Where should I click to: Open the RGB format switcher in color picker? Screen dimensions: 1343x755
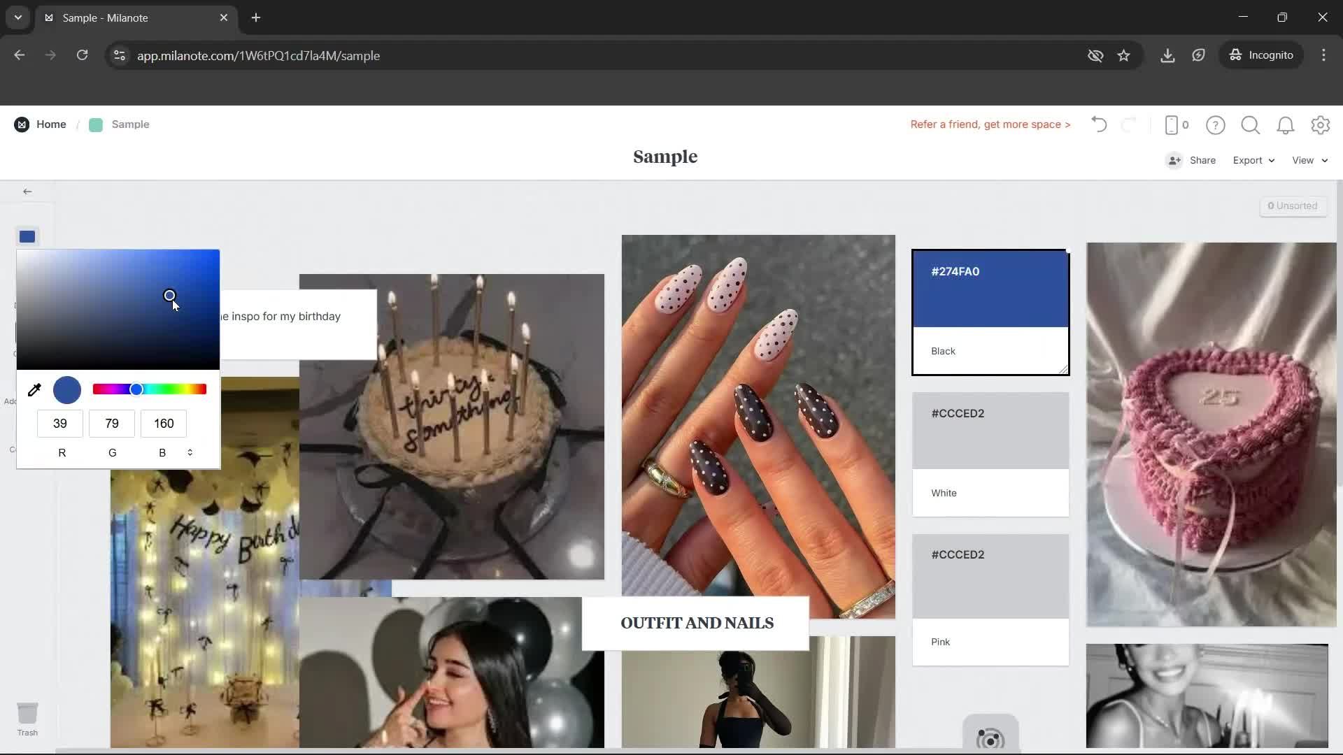coord(190,452)
